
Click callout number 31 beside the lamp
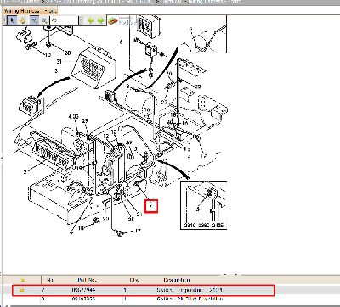pyautogui.click(x=59, y=61)
